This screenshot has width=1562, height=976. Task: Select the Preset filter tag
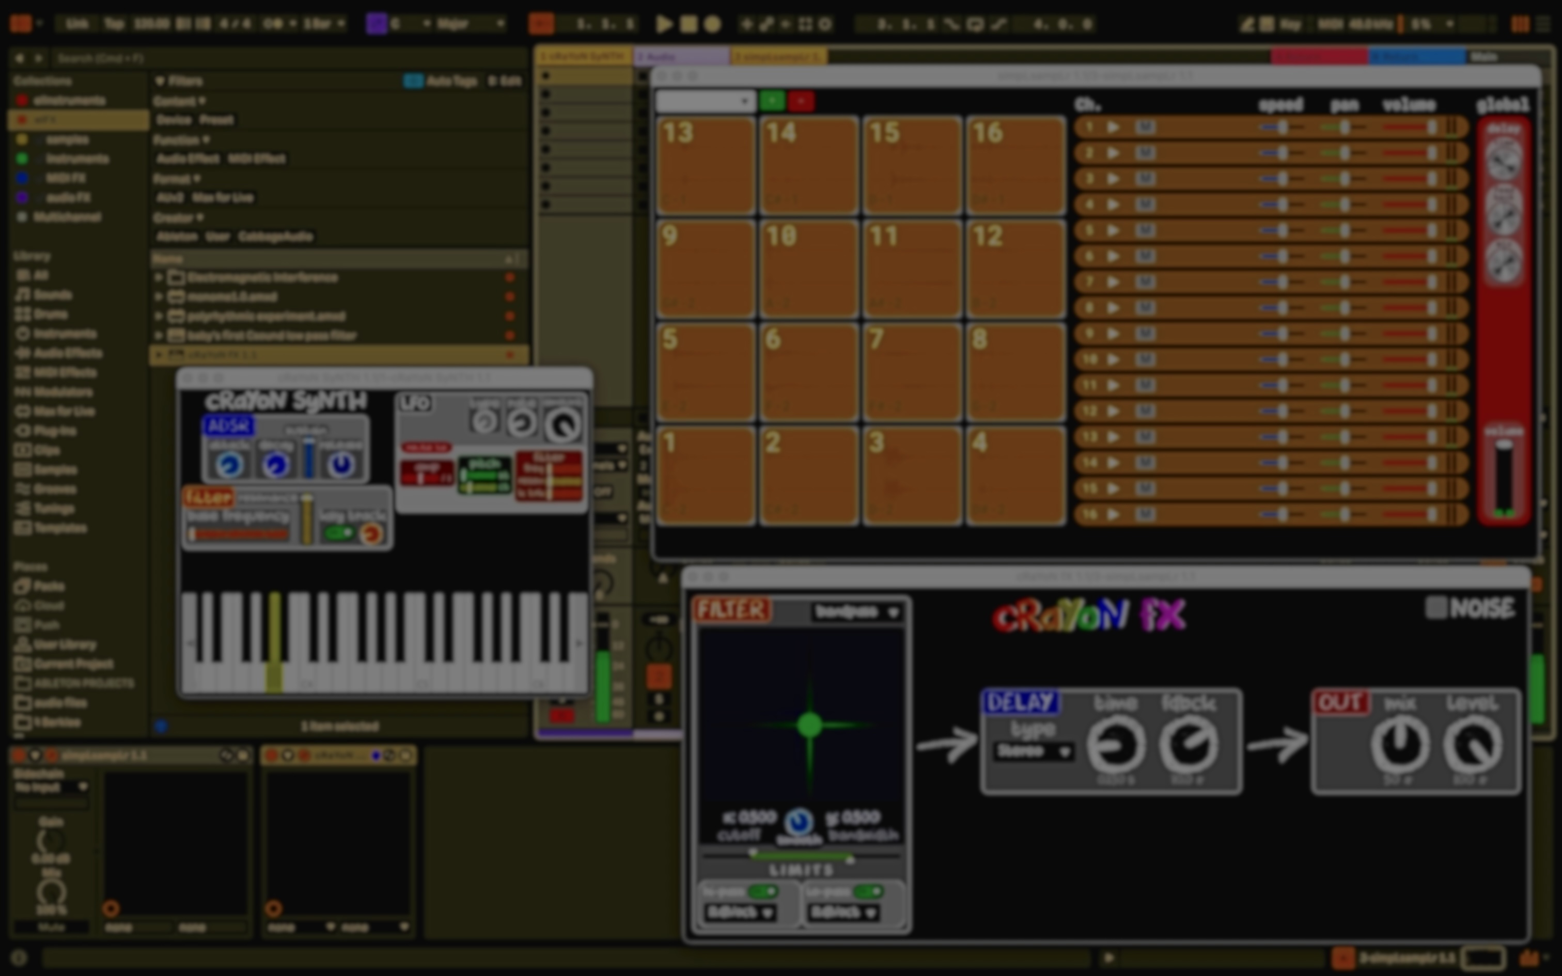click(x=216, y=120)
